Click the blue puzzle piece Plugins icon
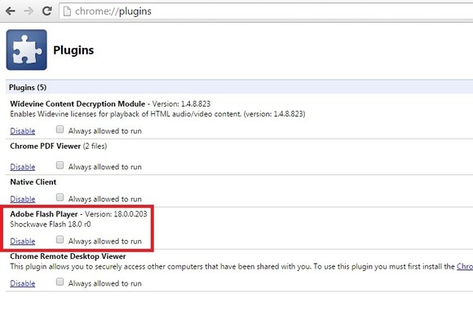 (x=27, y=50)
